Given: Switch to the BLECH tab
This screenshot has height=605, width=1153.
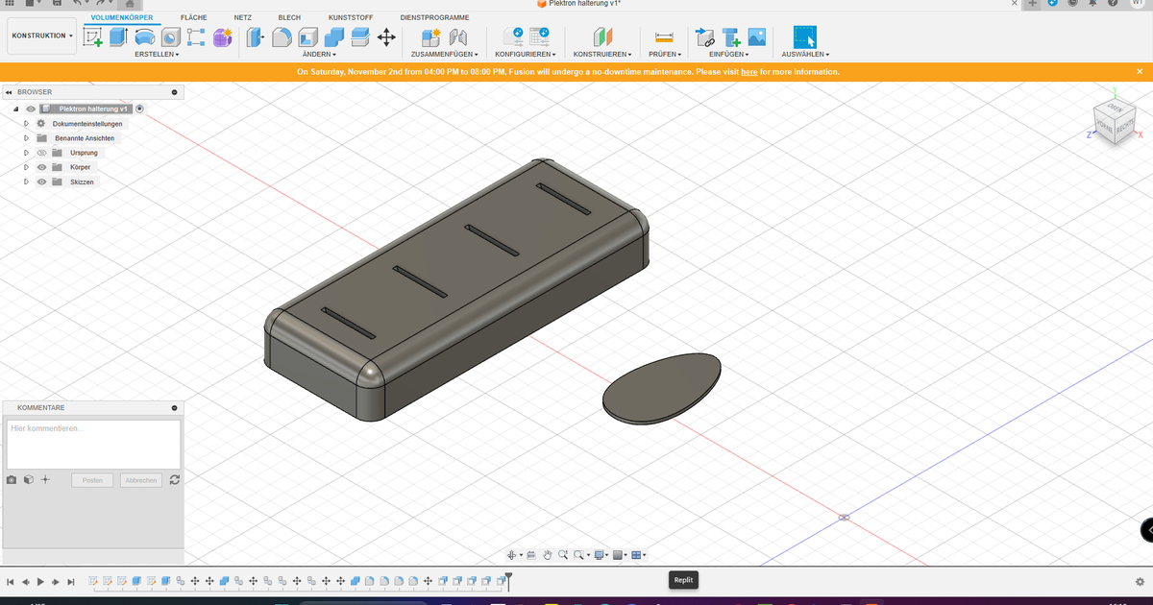Looking at the screenshot, I should 289,16.
